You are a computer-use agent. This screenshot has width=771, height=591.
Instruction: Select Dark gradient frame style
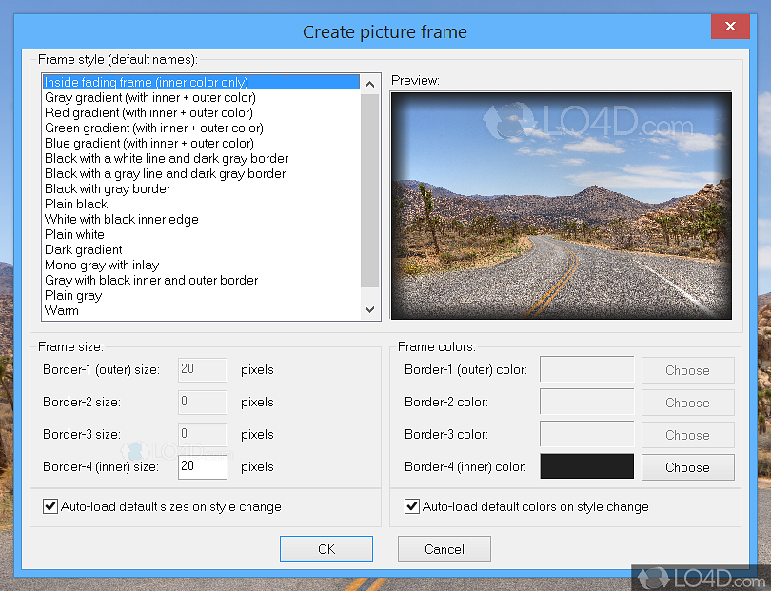(84, 249)
